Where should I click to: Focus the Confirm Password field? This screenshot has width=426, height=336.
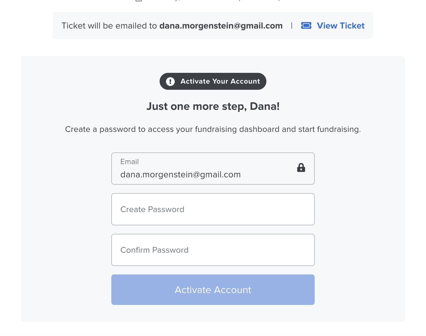tap(213, 250)
